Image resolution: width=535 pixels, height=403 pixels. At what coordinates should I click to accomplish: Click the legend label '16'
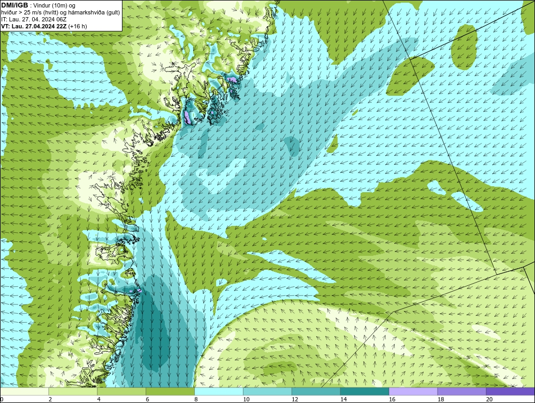tap(392, 399)
